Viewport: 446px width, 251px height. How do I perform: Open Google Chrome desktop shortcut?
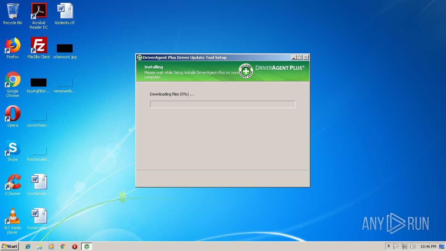click(x=13, y=84)
